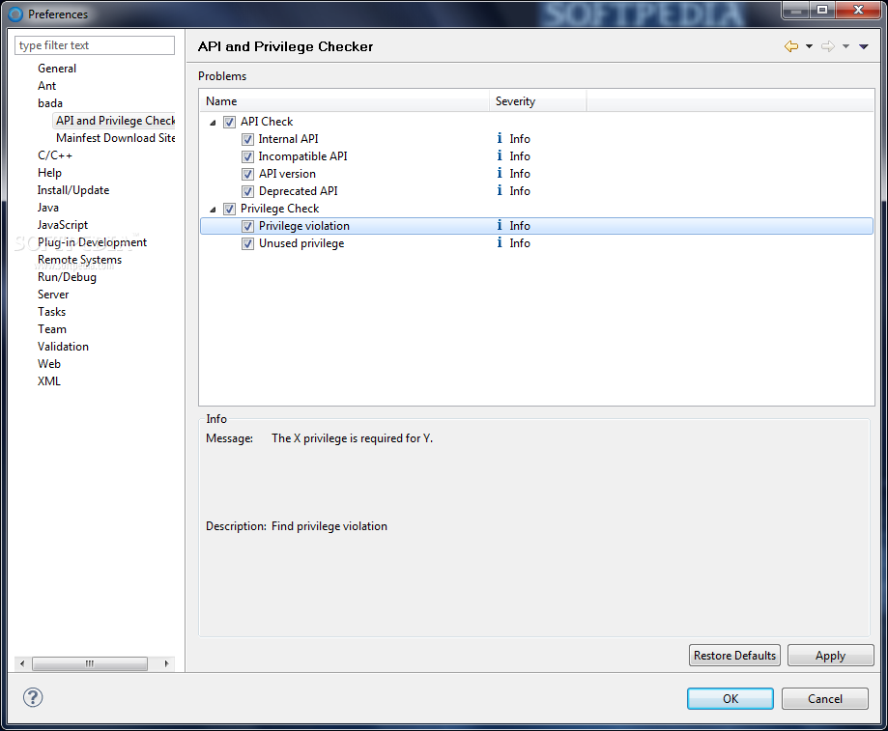This screenshot has width=888, height=731.
Task: Open Team preferences
Action: [52, 329]
